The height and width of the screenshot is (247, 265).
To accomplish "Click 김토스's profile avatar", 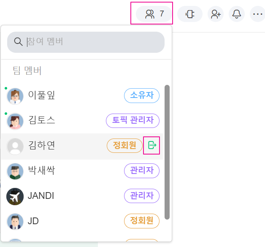I will pos(15,121).
